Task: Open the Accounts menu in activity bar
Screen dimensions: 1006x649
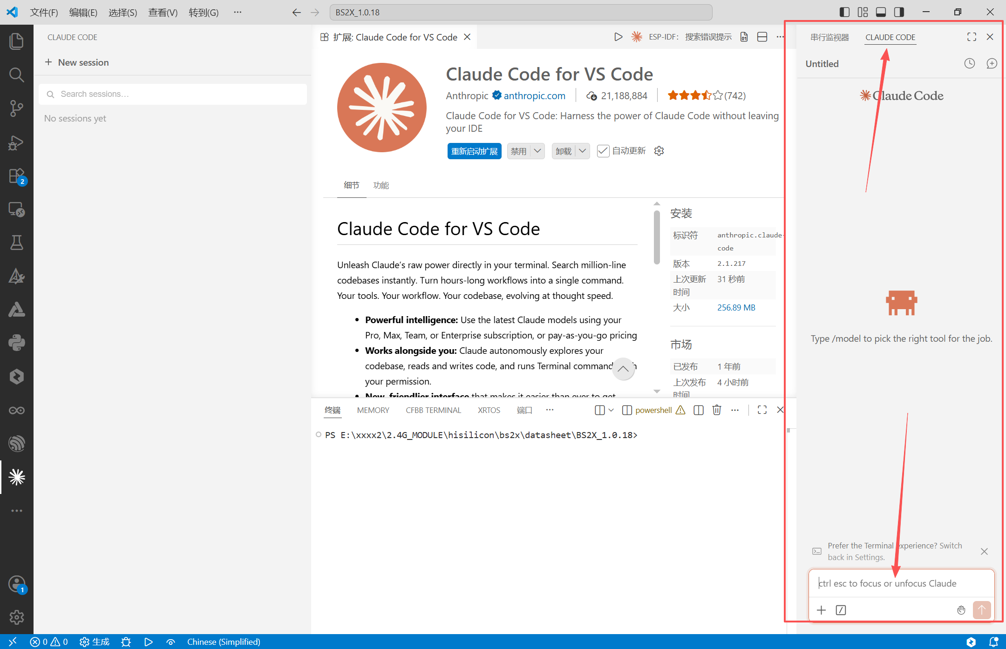Action: coord(17,584)
